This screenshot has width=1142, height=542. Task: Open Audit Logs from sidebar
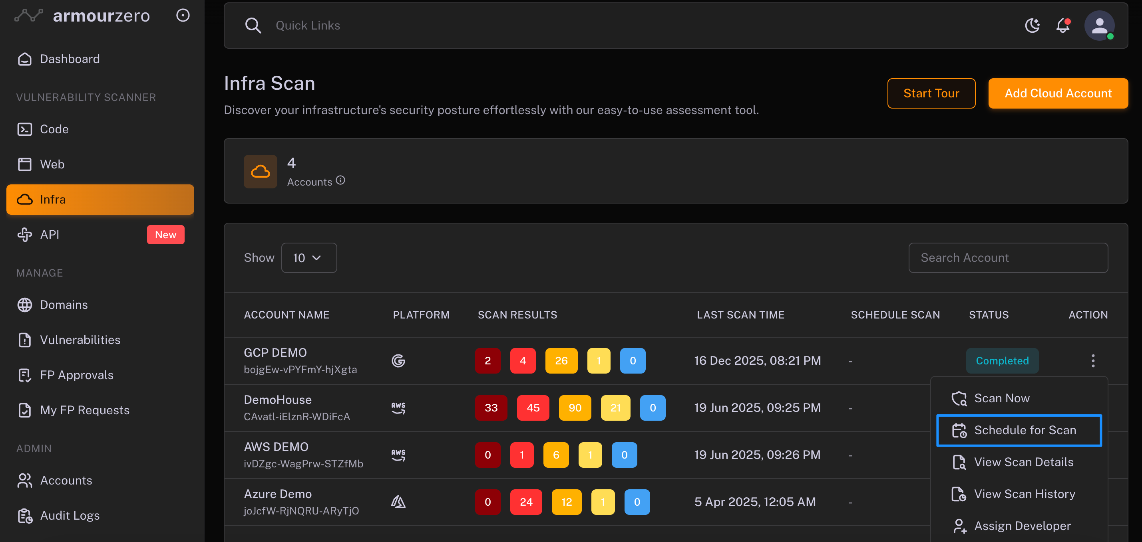(70, 515)
